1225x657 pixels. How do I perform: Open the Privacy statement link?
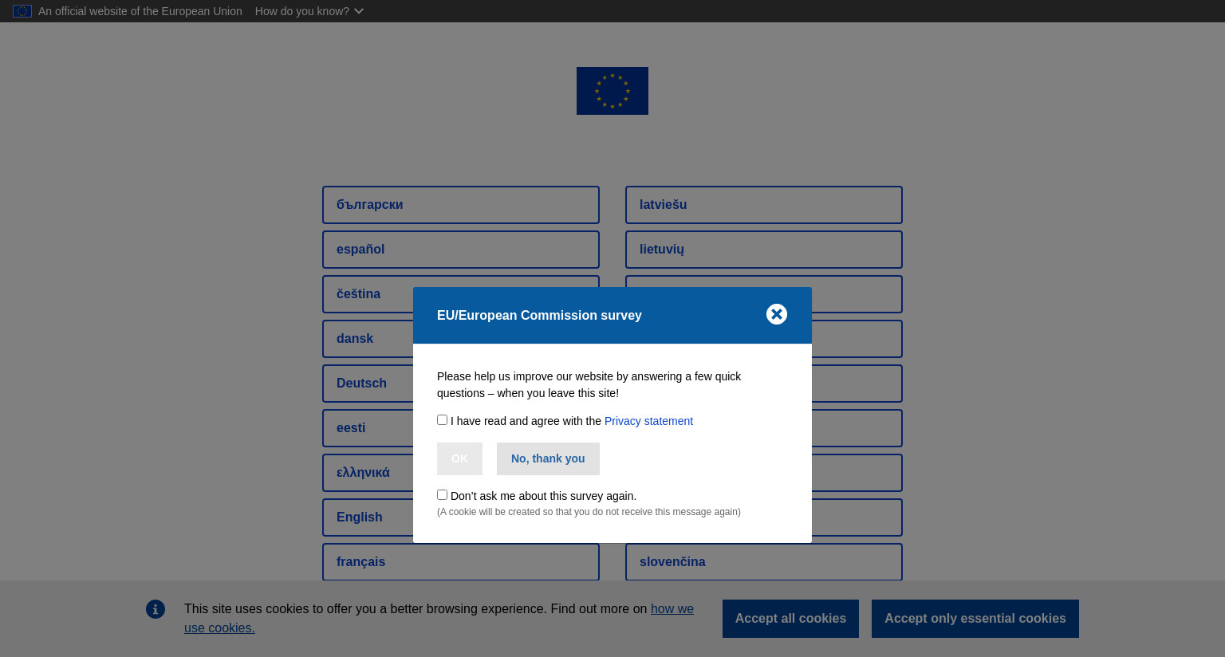tap(648, 421)
